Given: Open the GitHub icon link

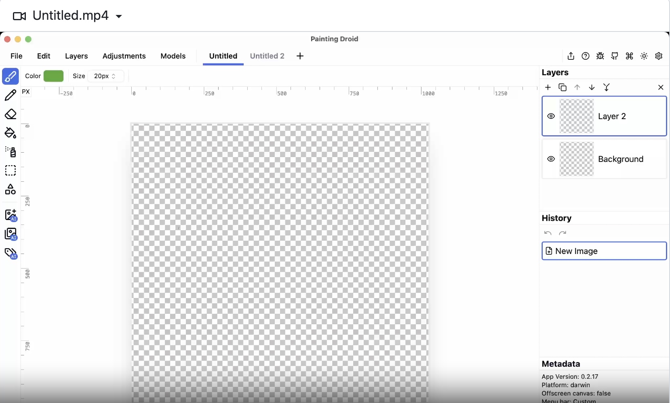Looking at the screenshot, I should [x=615, y=56].
